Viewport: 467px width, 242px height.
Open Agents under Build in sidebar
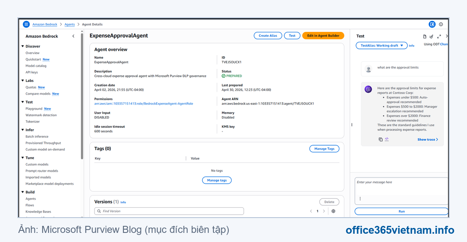point(31,199)
